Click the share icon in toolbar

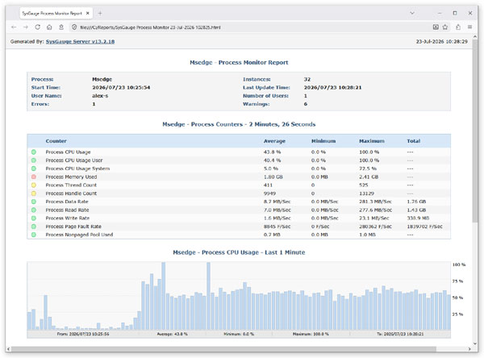coord(458,27)
